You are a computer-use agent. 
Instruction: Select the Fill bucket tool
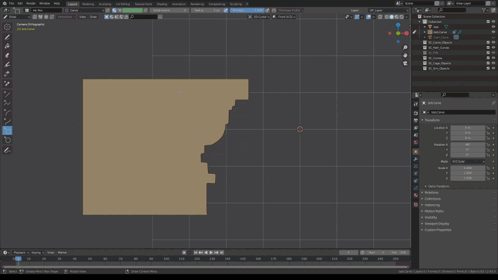7,46
